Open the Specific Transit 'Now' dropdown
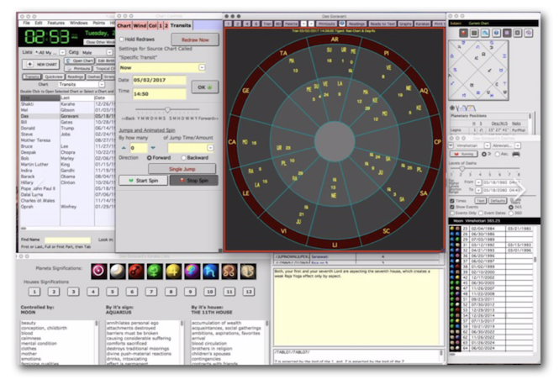This screenshot has width=559, height=385. (x=203, y=67)
